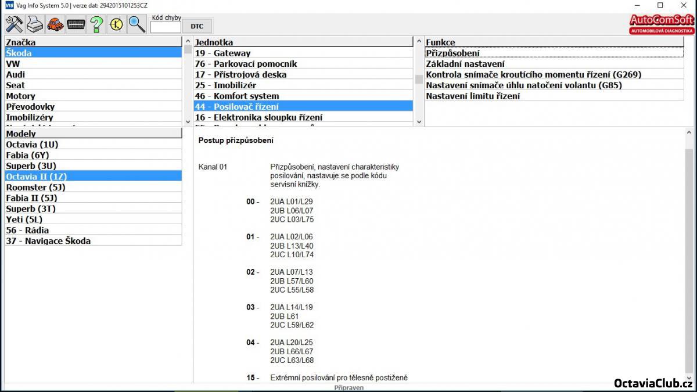Click the yellow transistor symbol icon

pyautogui.click(x=117, y=24)
